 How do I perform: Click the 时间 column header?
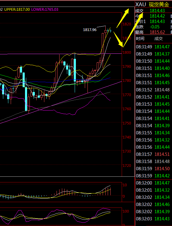[140, 39]
